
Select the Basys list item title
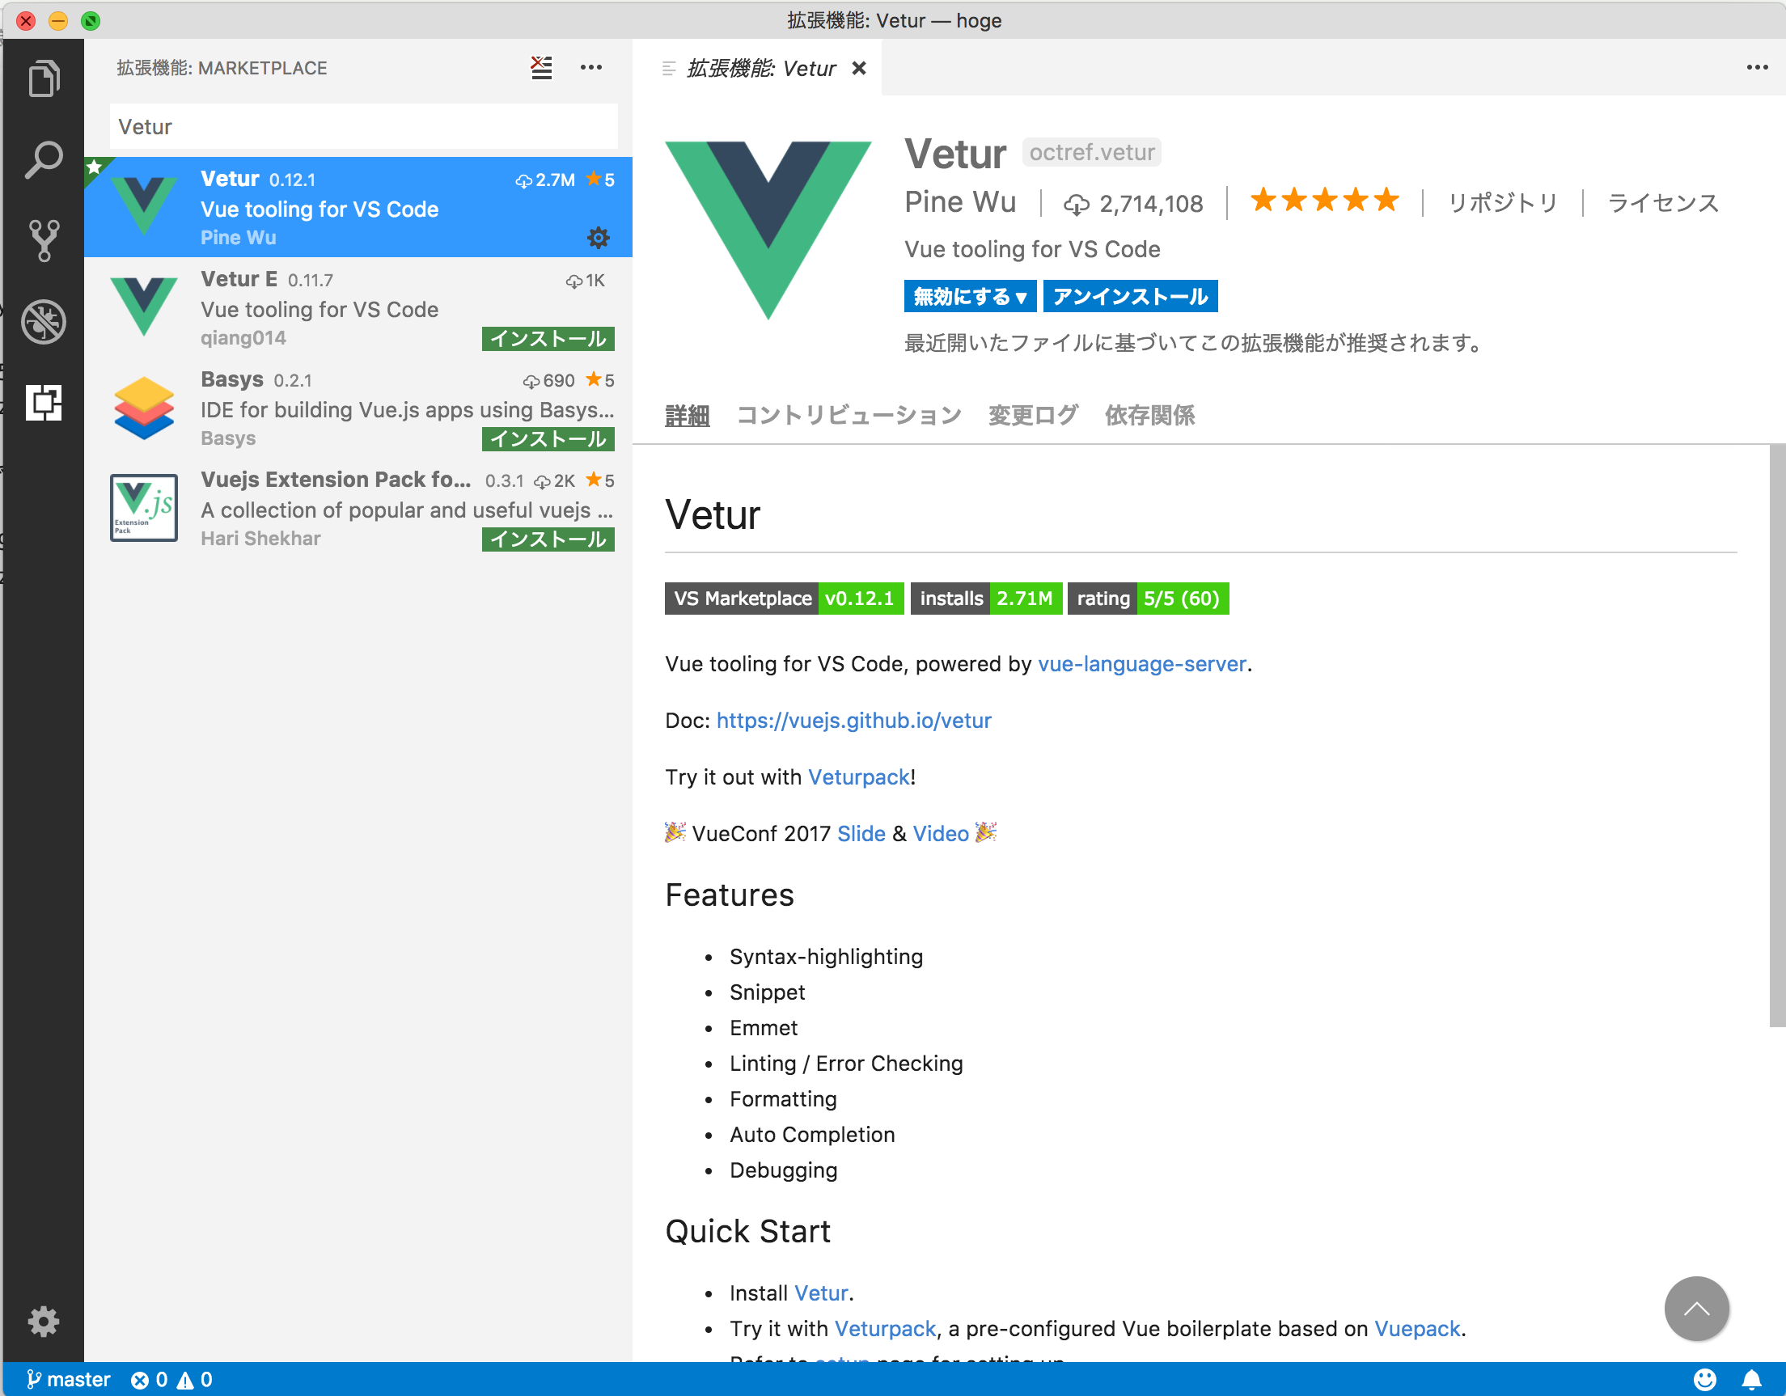[x=232, y=379]
